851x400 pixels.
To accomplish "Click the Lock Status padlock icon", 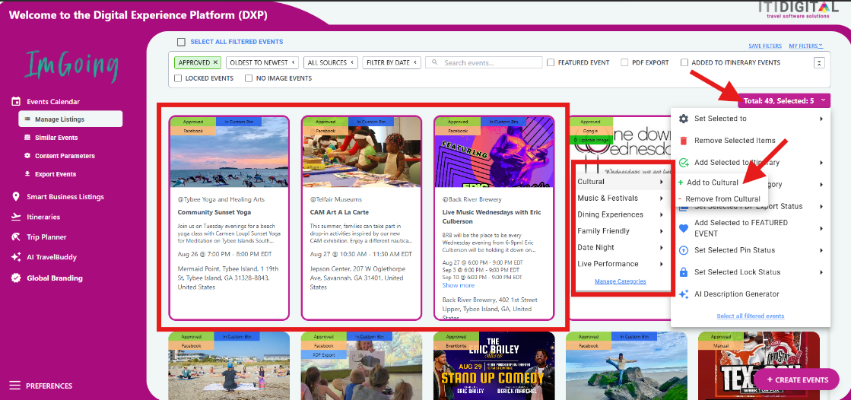I will point(684,272).
